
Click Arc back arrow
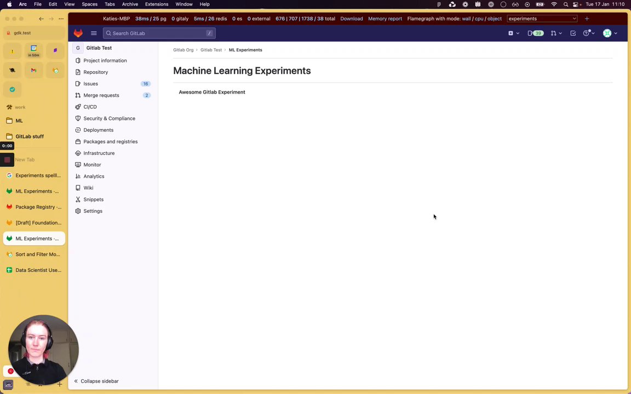(x=41, y=19)
